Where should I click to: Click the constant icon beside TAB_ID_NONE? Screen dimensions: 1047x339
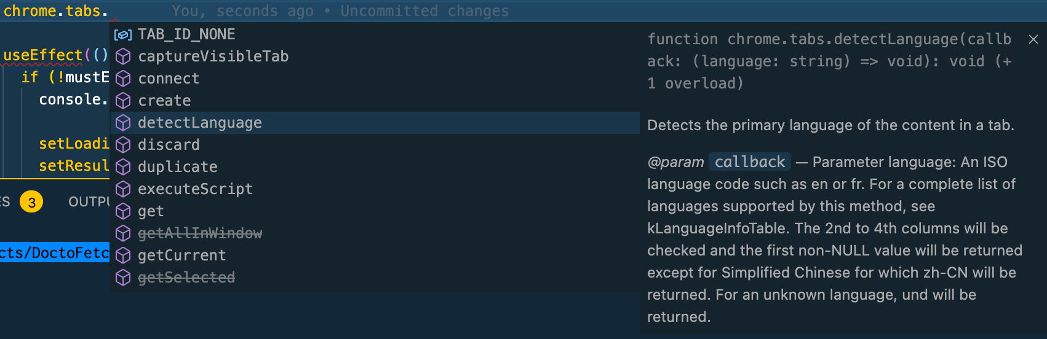(123, 34)
